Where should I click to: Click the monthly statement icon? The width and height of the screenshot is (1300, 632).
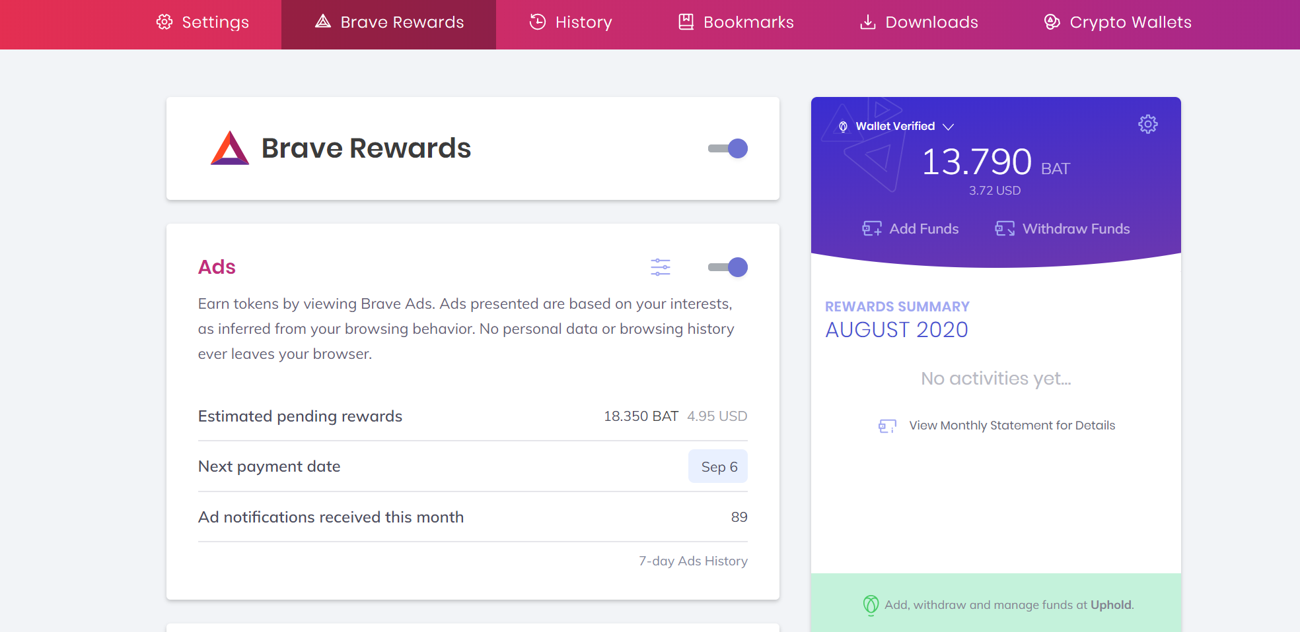[x=887, y=426]
